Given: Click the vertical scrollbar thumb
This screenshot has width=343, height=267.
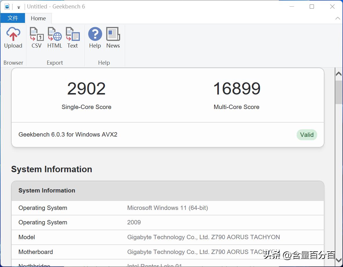Looking at the screenshot, I should coord(338,92).
